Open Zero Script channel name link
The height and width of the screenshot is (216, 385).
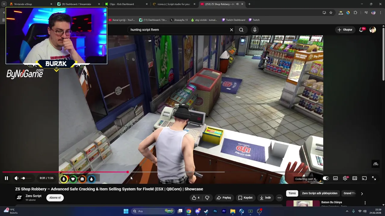point(33,196)
